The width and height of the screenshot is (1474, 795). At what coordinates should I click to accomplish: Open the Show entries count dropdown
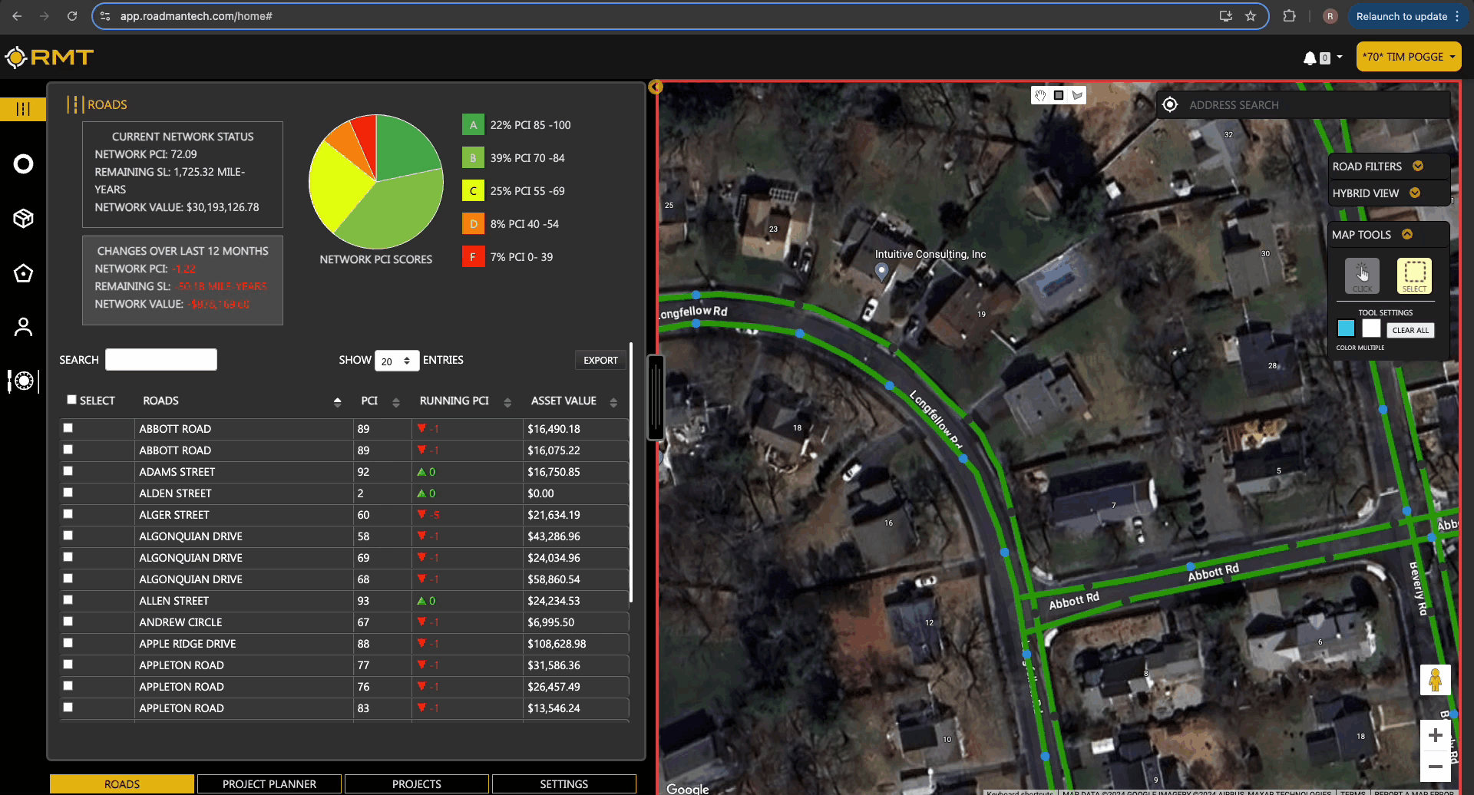click(x=396, y=361)
